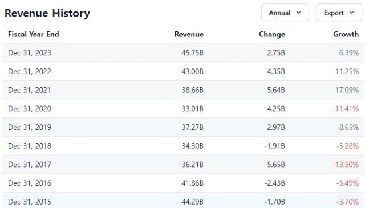365x208 pixels.
Task: Select the Dec 31, 2017 date cell
Action: tap(30, 165)
